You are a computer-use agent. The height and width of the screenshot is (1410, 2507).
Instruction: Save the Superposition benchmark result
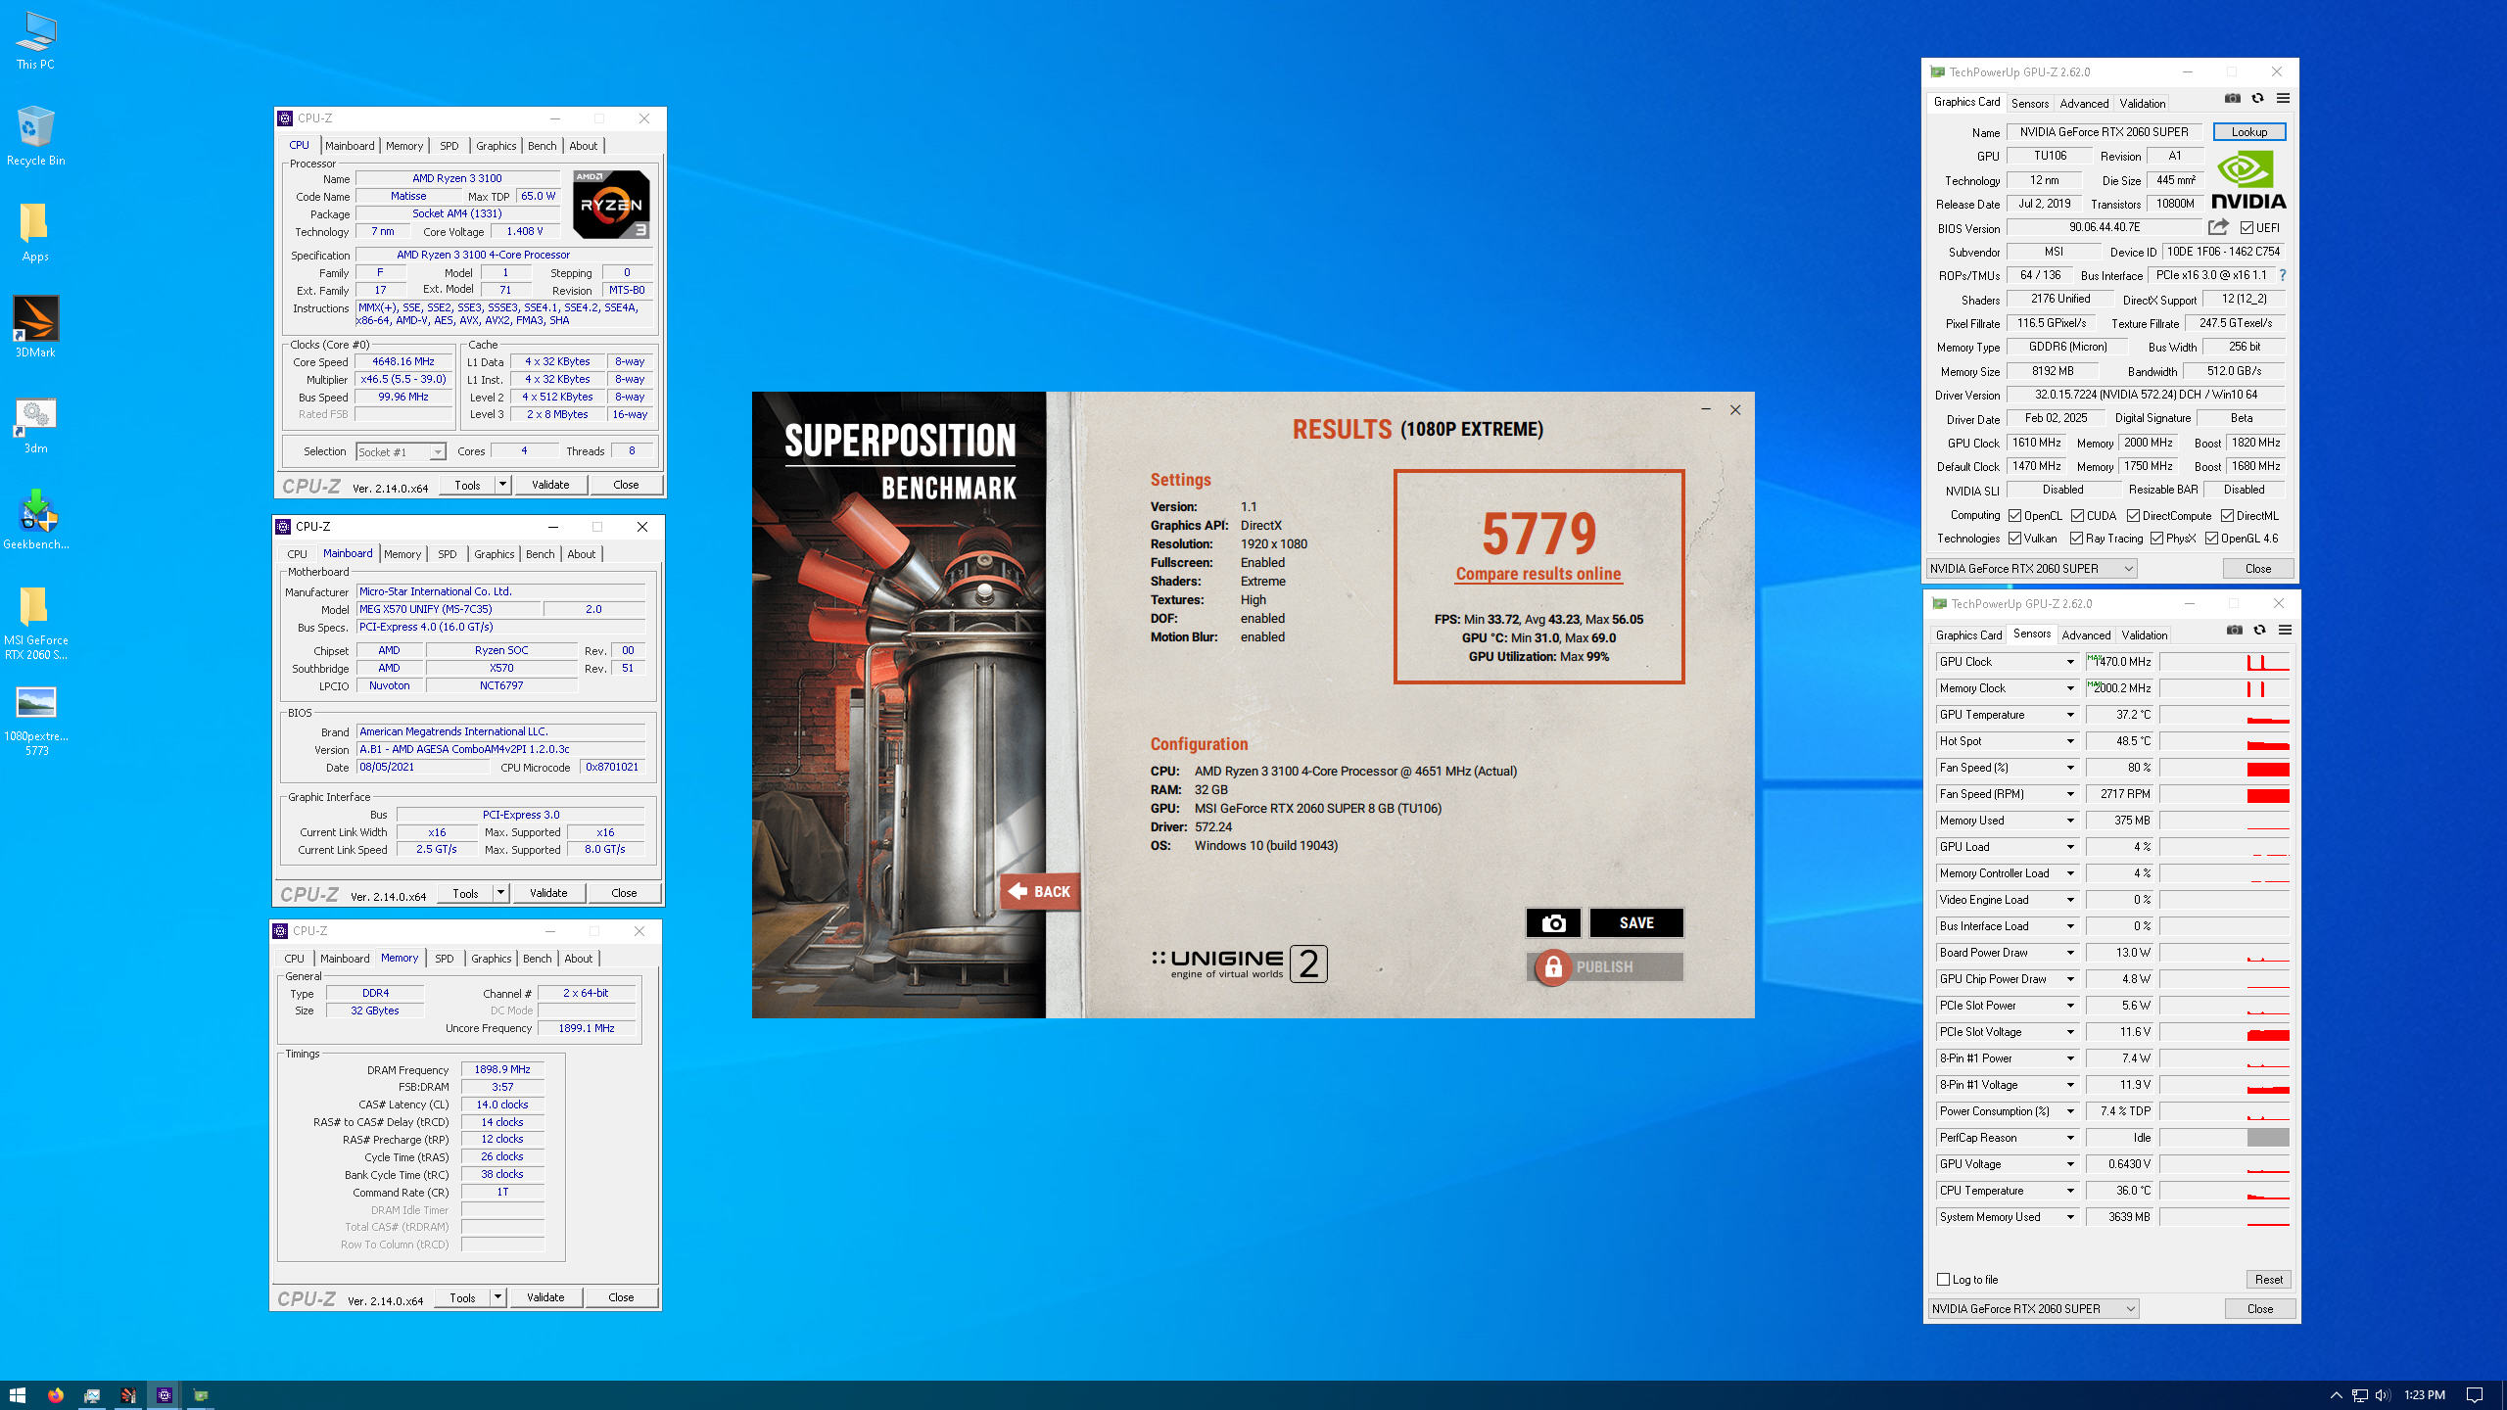pos(1636,922)
